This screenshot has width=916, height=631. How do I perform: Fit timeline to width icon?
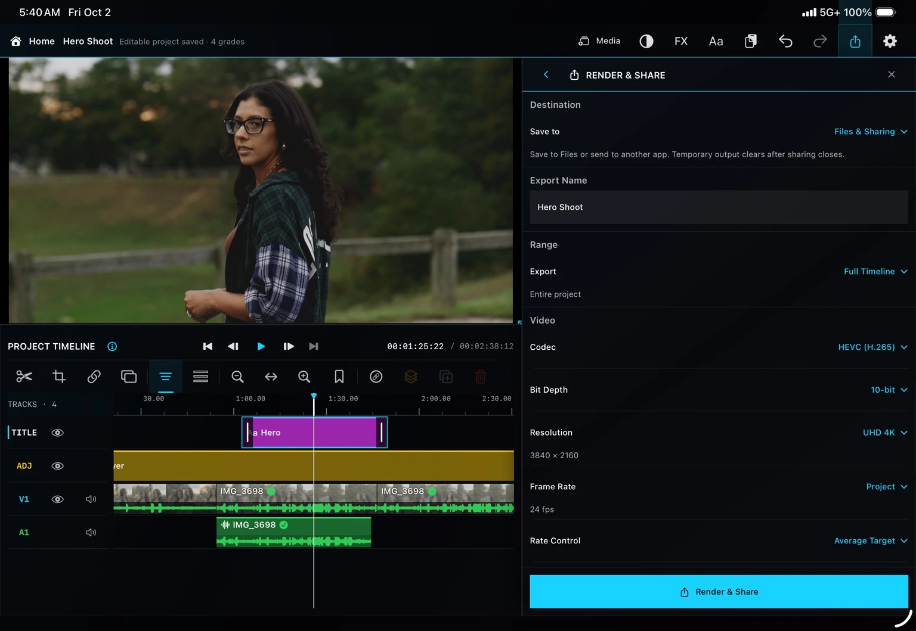point(271,377)
